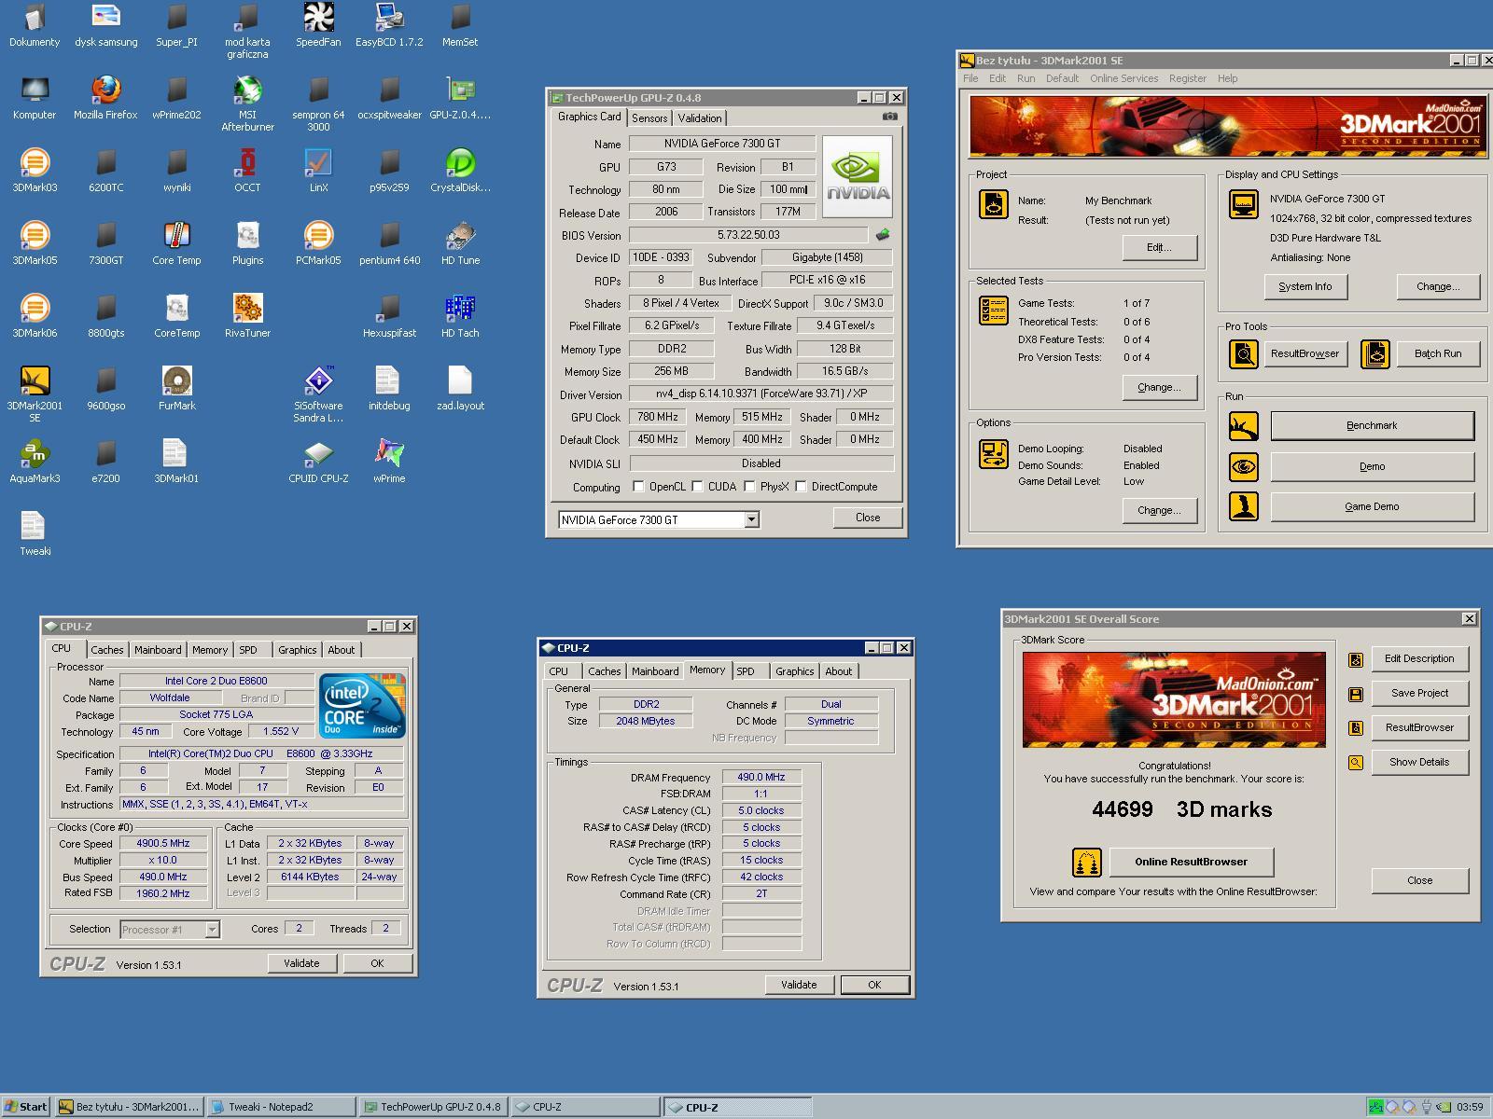This screenshot has width=1493, height=1119.
Task: Switch to the Validation tab in GPU-Z
Action: tap(699, 118)
